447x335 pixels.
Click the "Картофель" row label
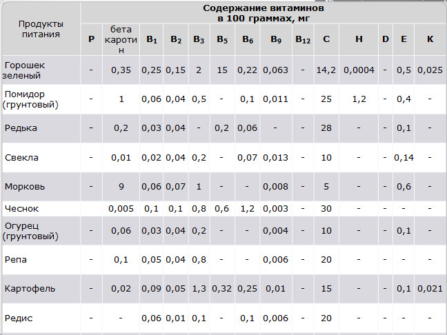pyautogui.click(x=30, y=288)
